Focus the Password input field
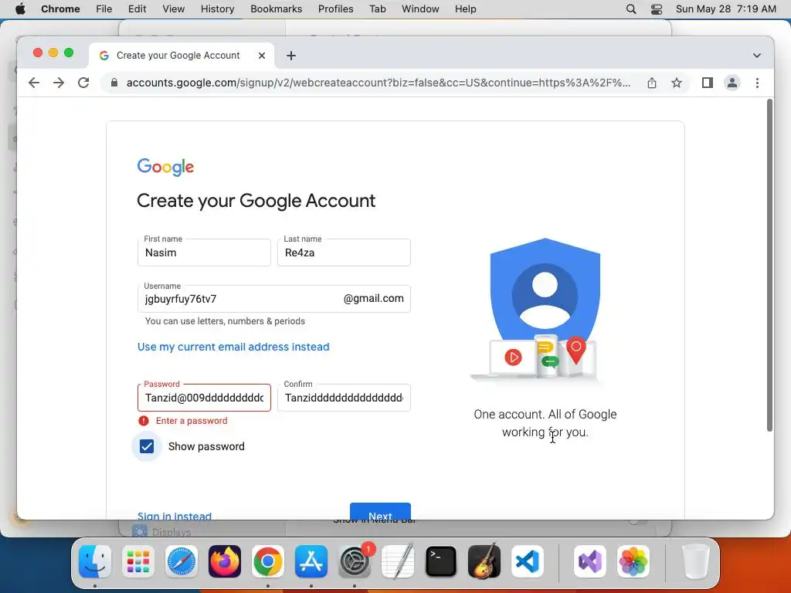 pos(204,398)
